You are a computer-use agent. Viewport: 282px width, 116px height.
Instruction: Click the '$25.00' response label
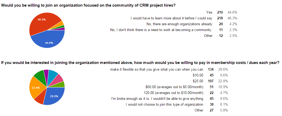(x=198, y=81)
